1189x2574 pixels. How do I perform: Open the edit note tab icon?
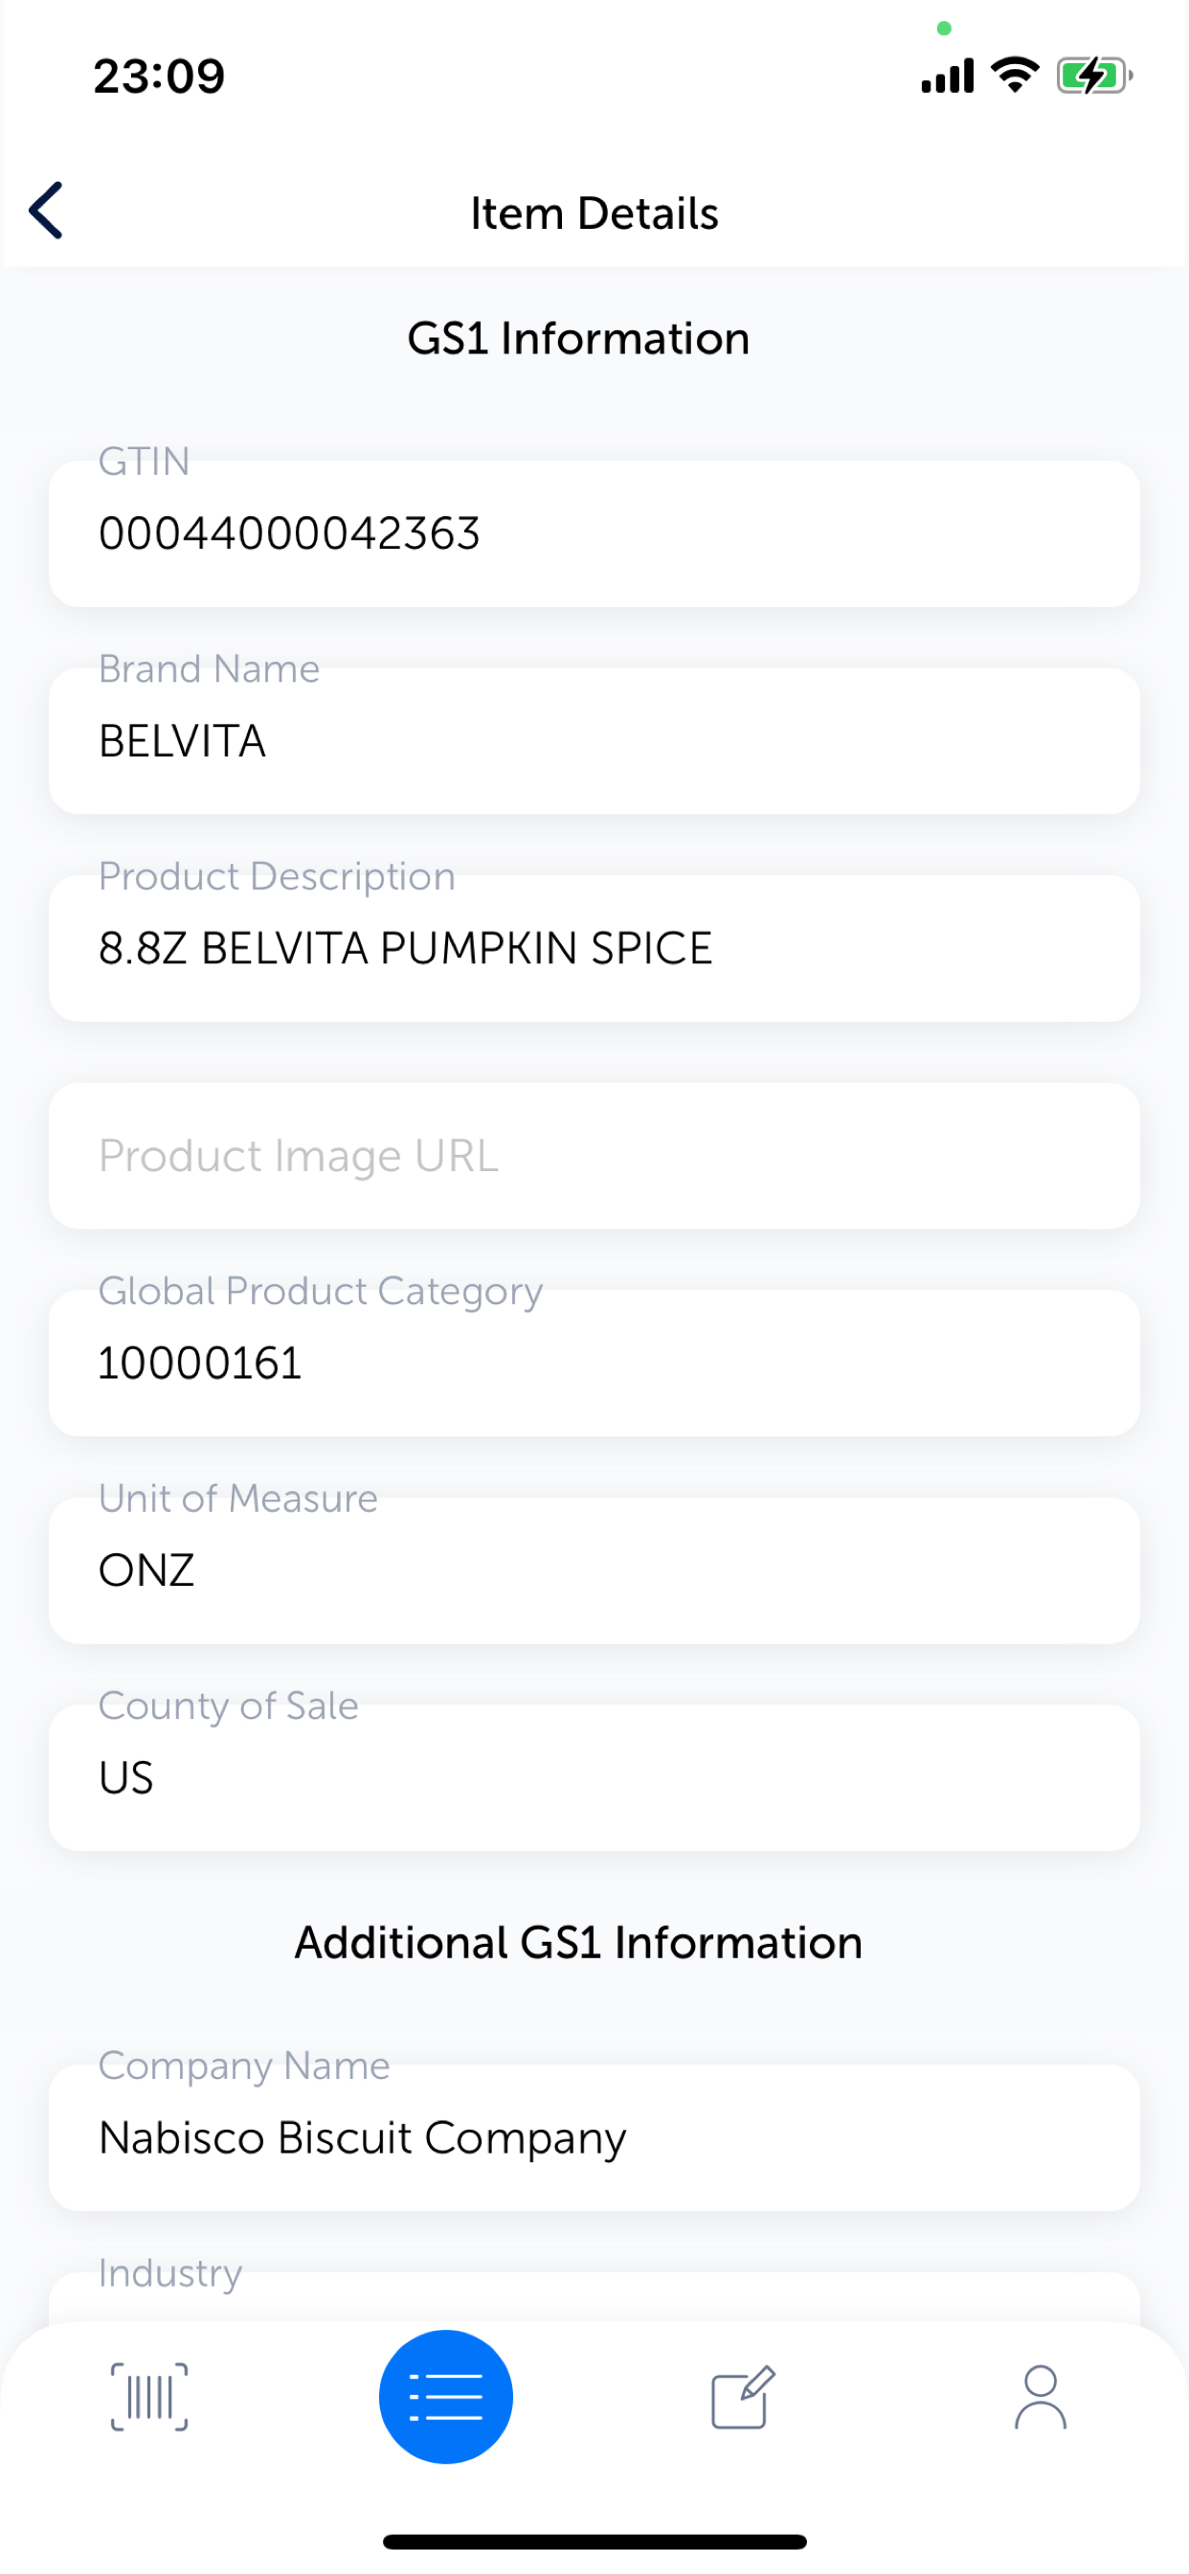742,2397
